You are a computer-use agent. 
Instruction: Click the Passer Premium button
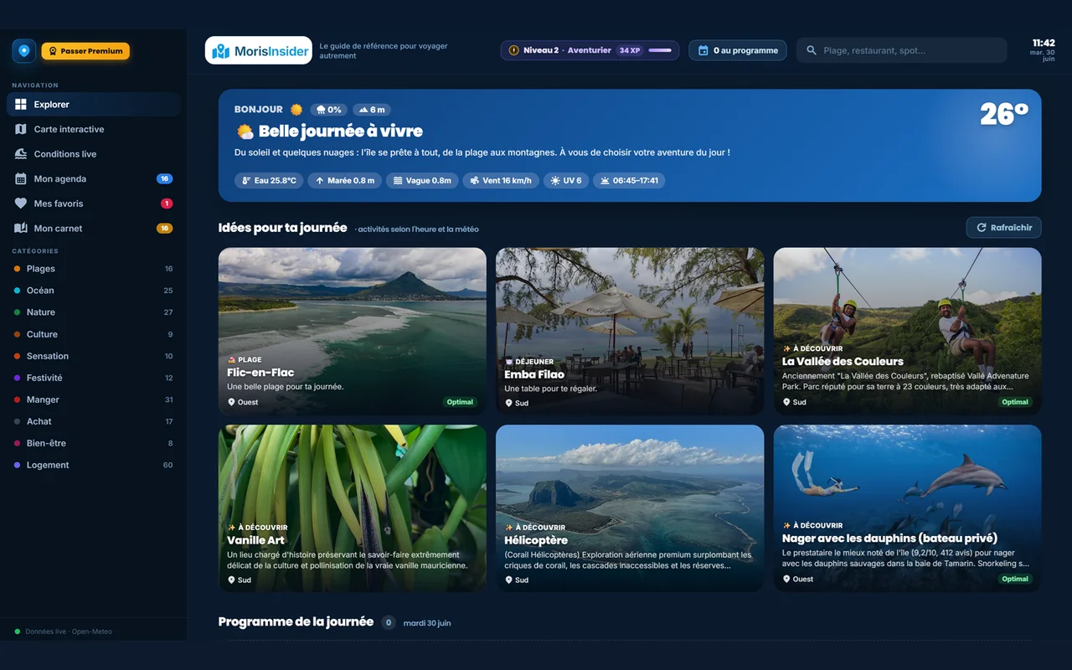[85, 51]
